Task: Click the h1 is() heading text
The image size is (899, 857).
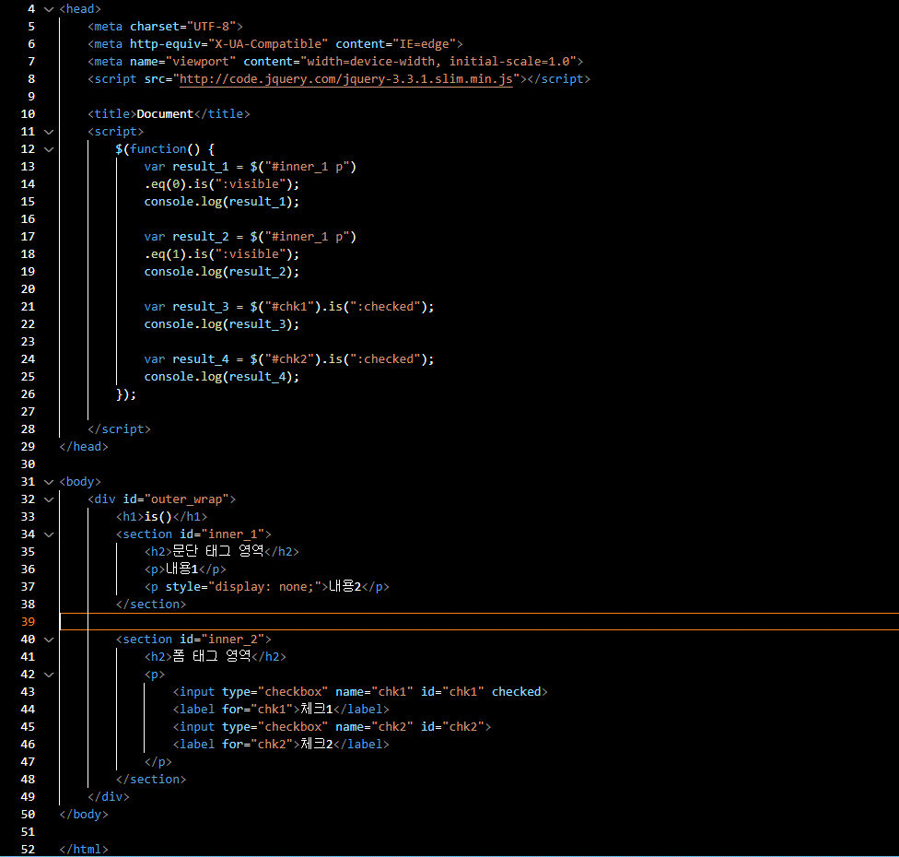Action: [x=158, y=517]
